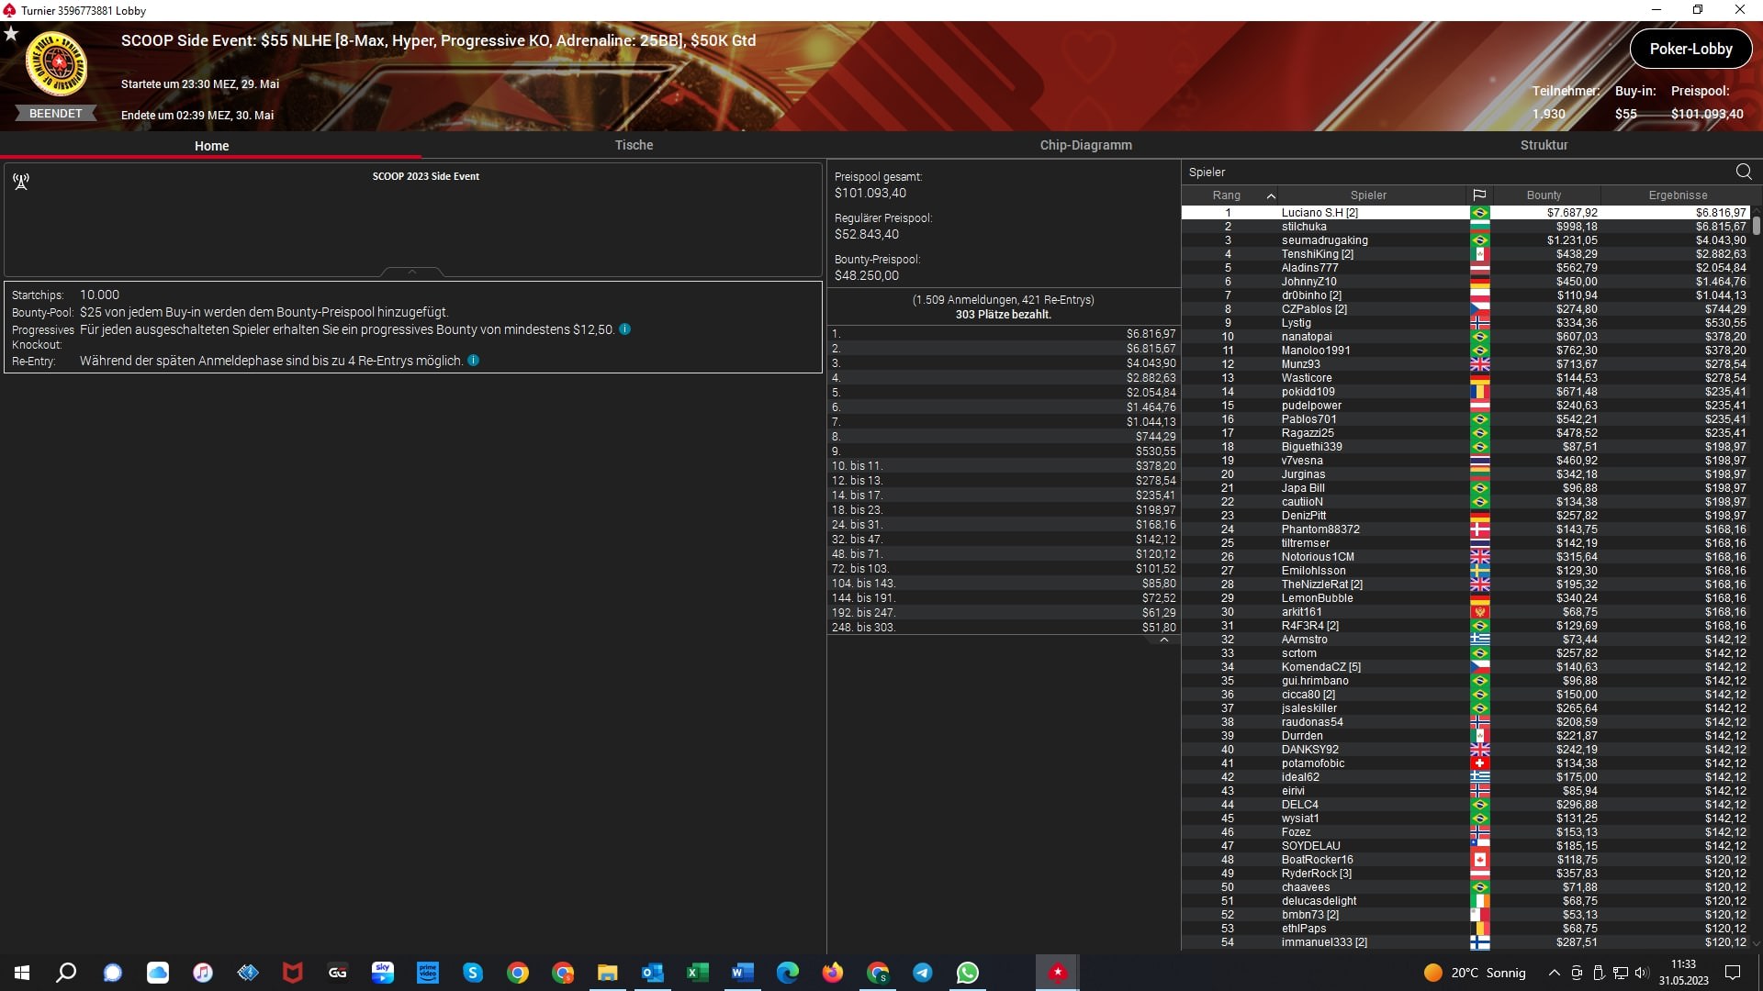Open first Google Chrome taskbar icon

tap(518, 973)
